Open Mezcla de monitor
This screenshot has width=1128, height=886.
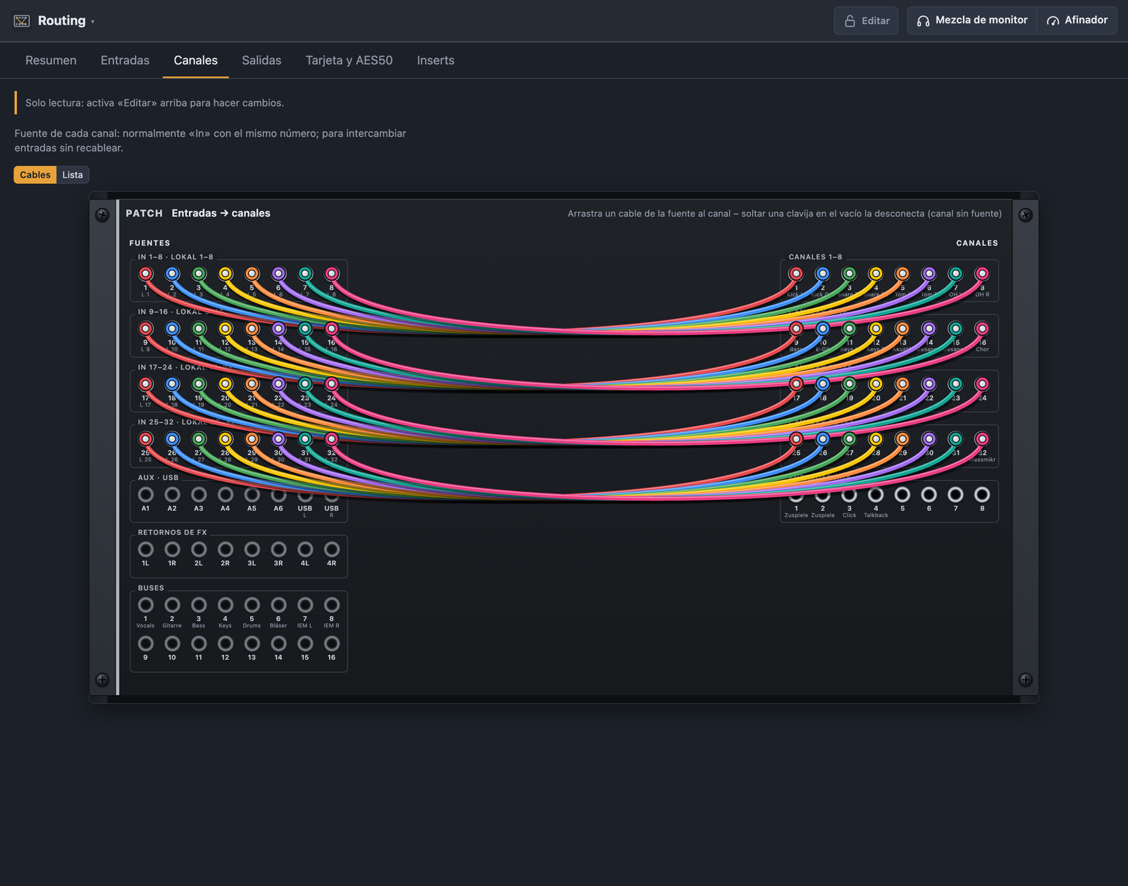tap(971, 20)
